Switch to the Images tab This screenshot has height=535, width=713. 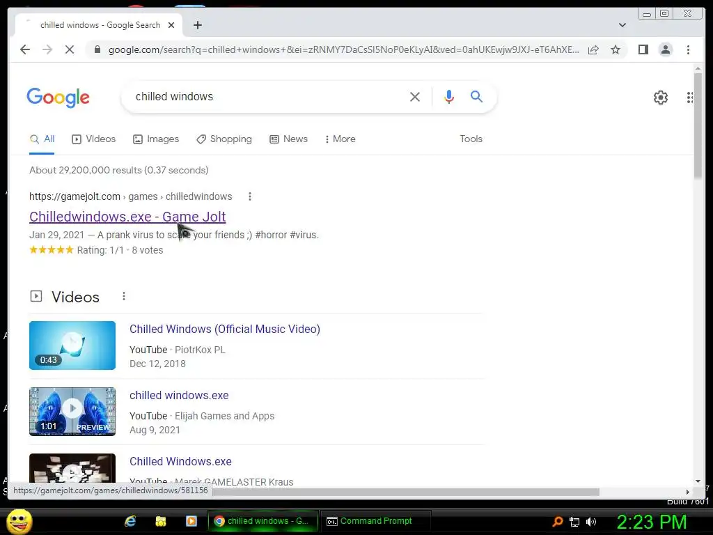coord(155,139)
